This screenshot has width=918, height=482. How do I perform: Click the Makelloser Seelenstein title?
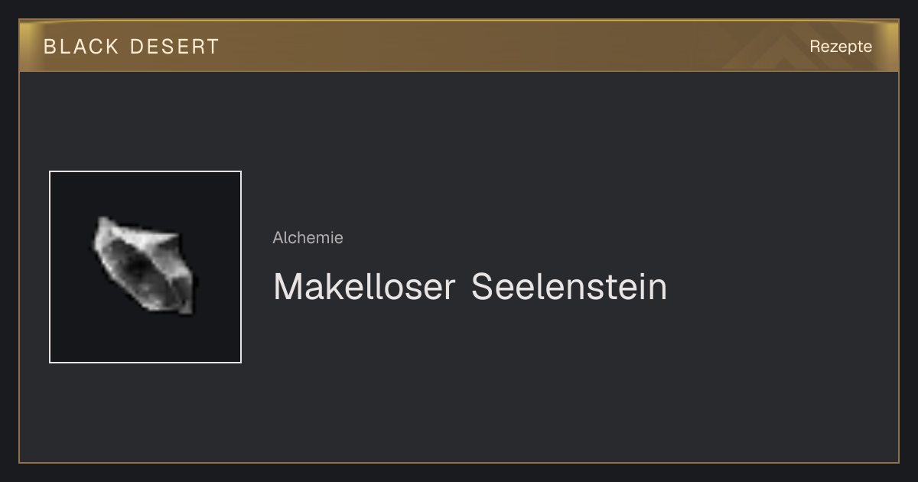click(x=470, y=287)
